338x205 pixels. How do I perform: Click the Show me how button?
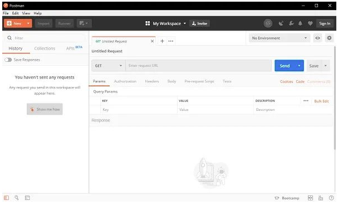click(x=45, y=109)
